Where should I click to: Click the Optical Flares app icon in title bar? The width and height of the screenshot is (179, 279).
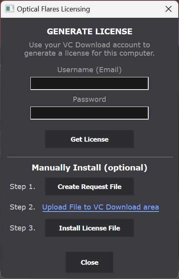tap(9, 9)
